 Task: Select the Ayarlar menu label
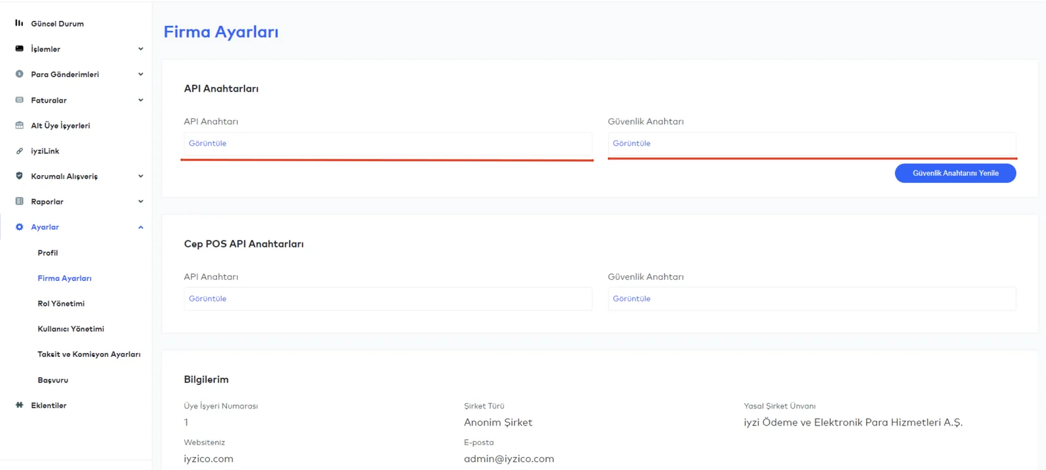45,227
